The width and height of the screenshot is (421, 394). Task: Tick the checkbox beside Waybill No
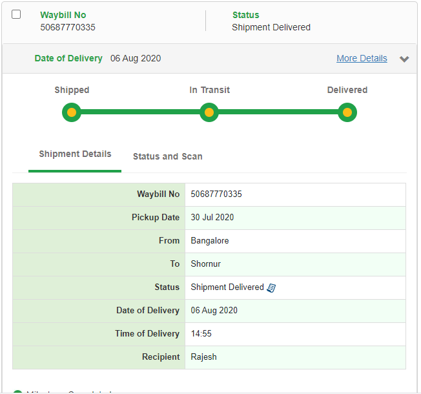(16, 14)
